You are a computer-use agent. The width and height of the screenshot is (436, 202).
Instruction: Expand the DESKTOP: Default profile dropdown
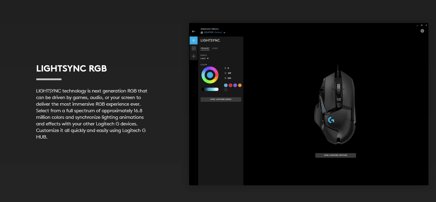[214, 32]
